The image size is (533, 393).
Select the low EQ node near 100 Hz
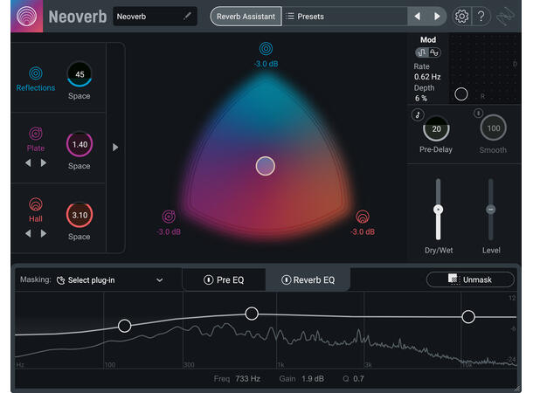click(x=124, y=326)
